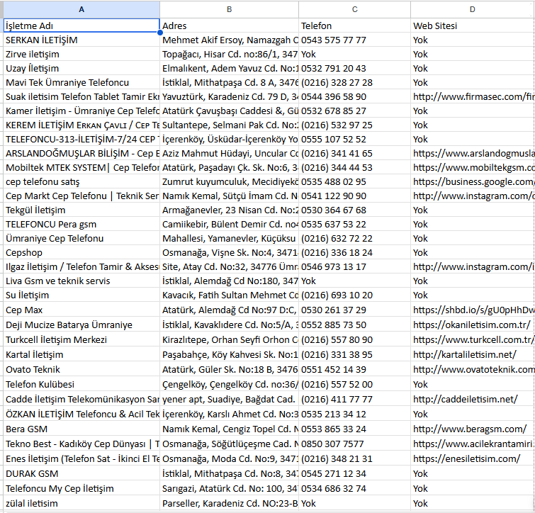Select column B header
Screen dimensions: 535x513
coord(229,9)
